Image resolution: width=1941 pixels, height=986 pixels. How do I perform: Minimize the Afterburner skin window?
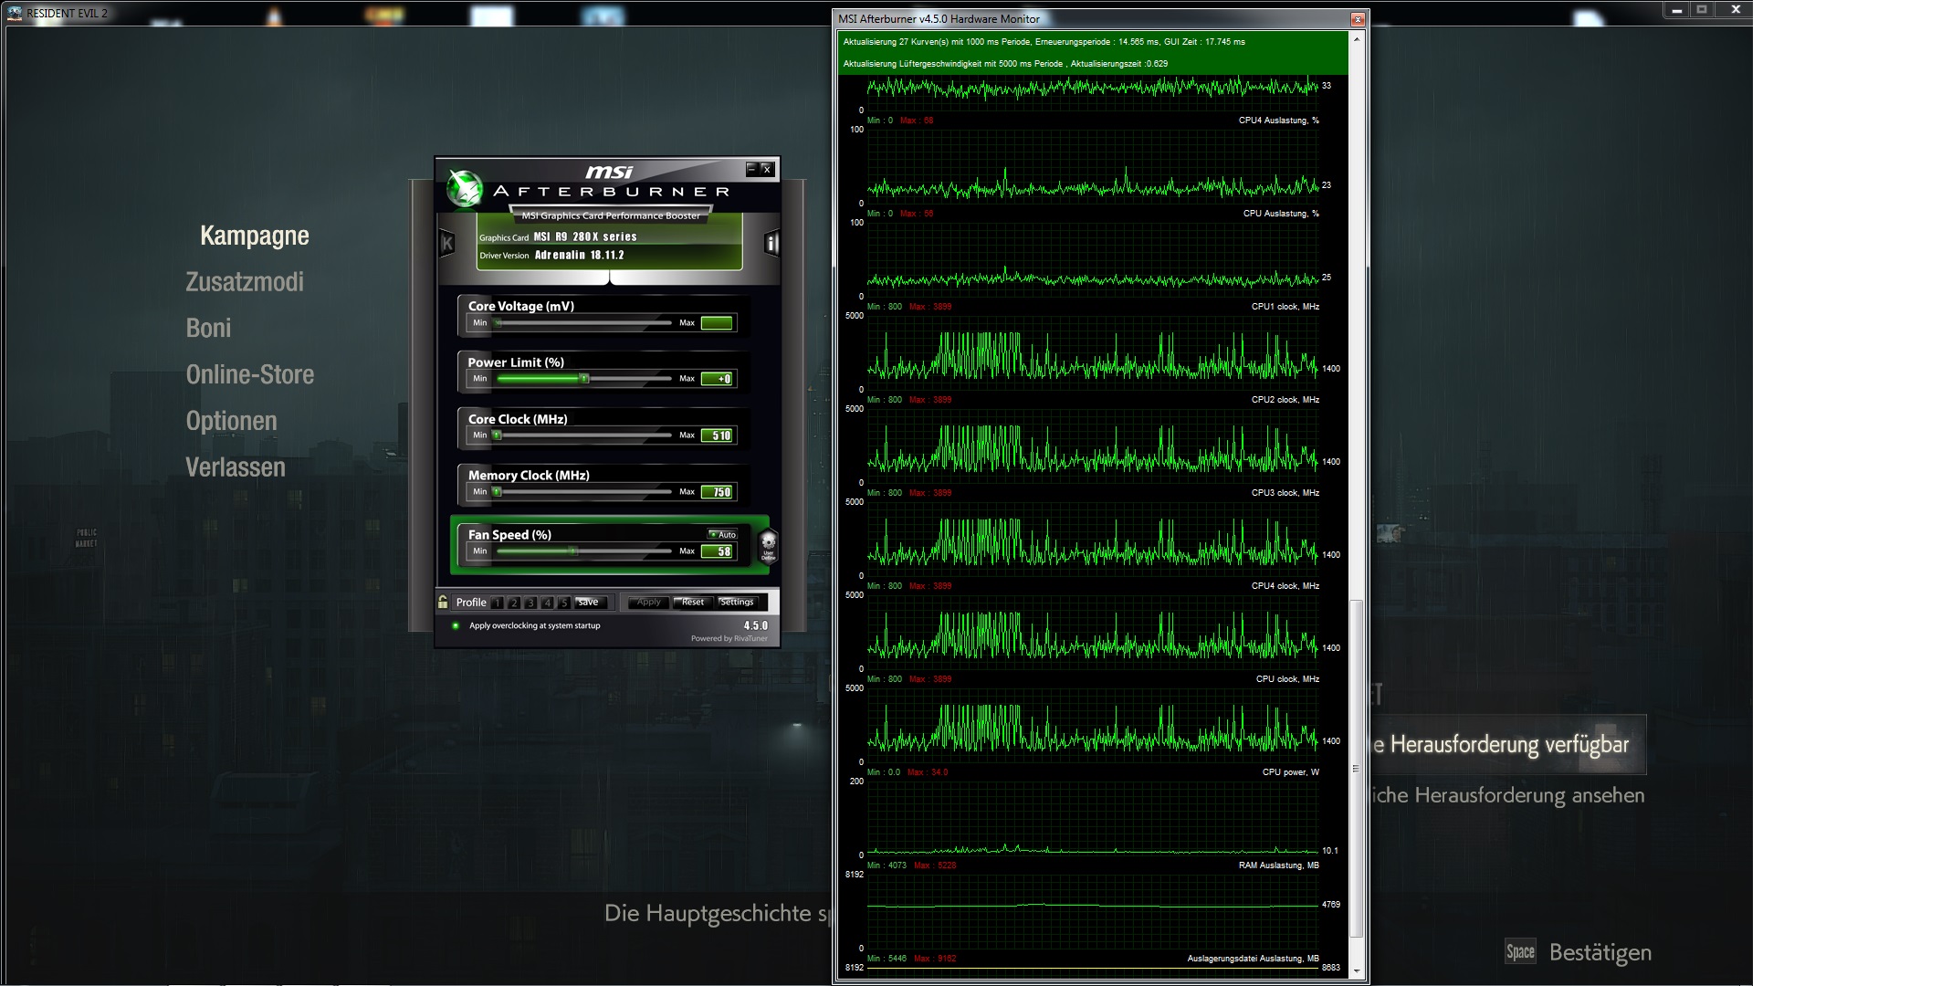pyautogui.click(x=752, y=169)
